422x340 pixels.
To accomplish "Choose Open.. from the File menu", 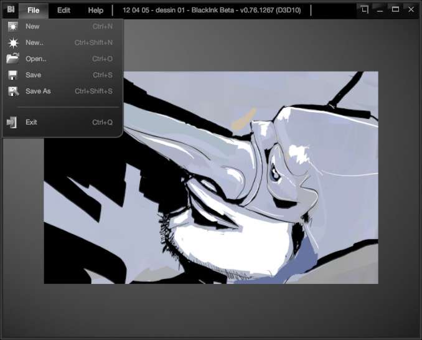I will (62, 59).
